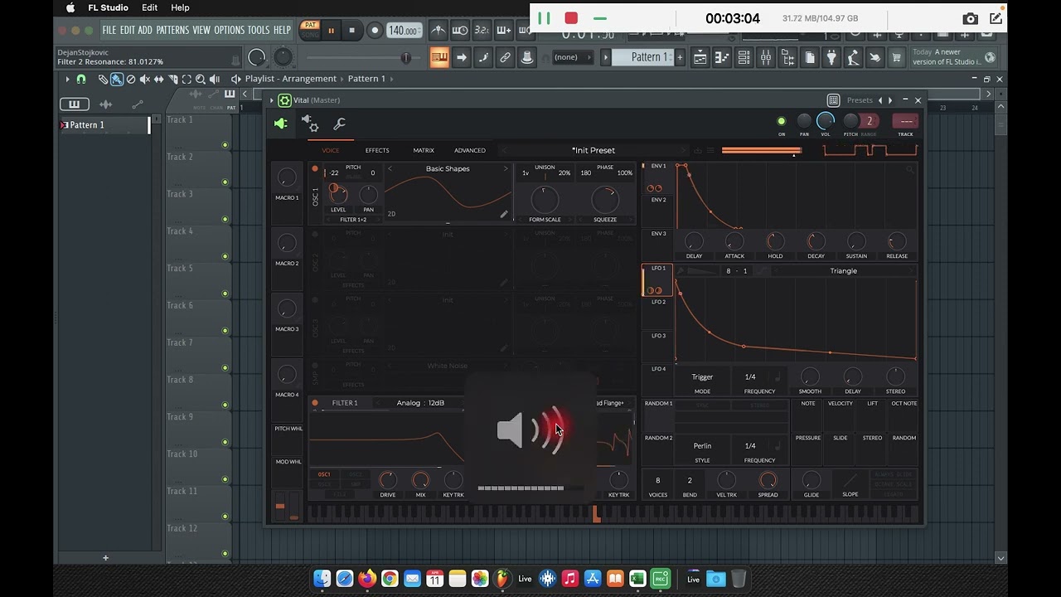Toggle countdown before recording icon
This screenshot has height=597, width=1061.
tap(482, 31)
